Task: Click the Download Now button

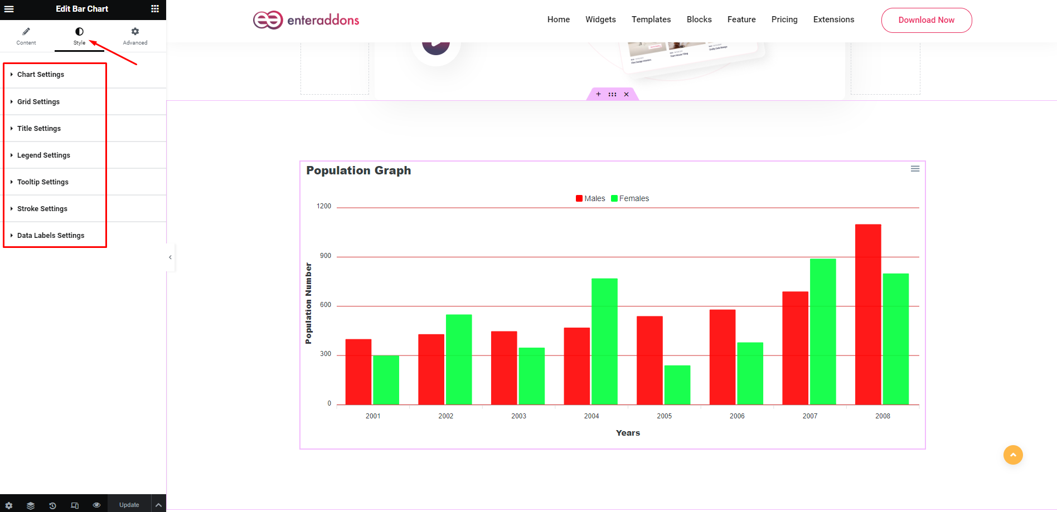Action: [x=926, y=20]
